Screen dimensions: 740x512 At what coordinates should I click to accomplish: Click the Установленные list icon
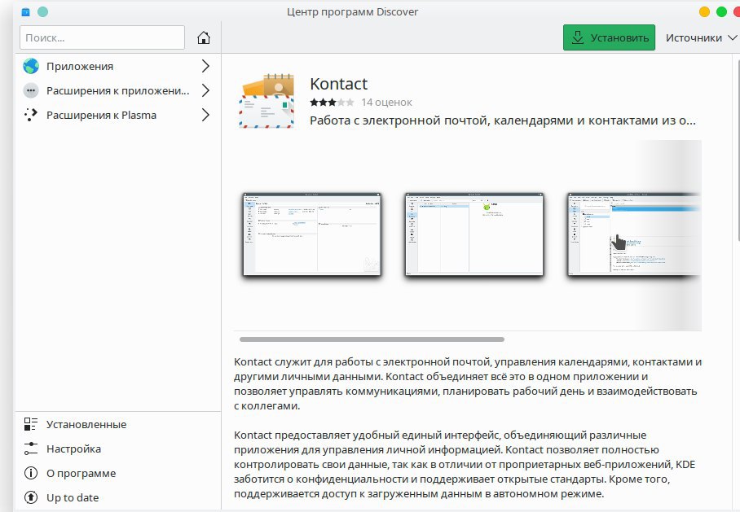point(31,424)
